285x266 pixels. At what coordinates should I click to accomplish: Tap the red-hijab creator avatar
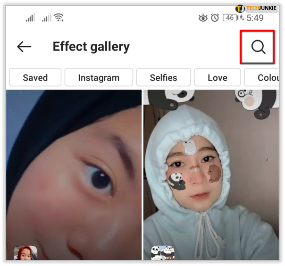25,253
